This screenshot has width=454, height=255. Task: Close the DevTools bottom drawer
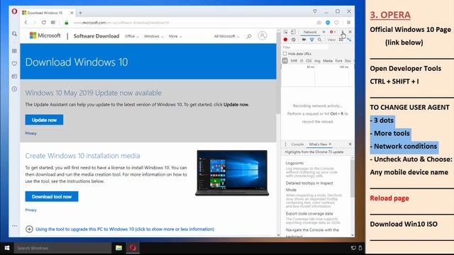click(x=350, y=144)
